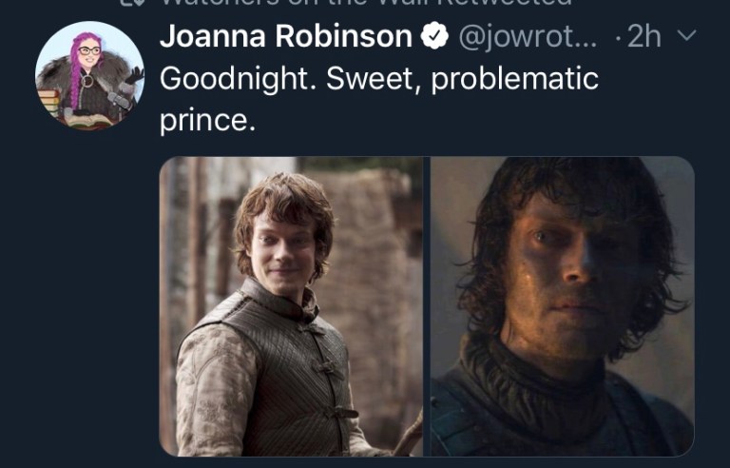Click the blank space right of "problematic"
The image size is (730, 468).
(656, 79)
